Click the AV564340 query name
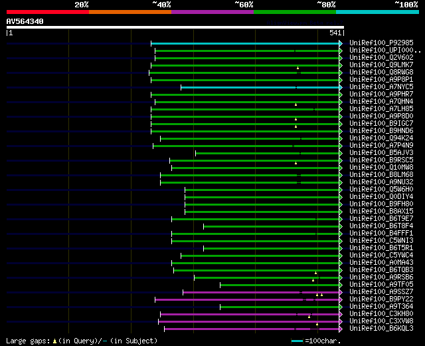425x346 pixels. tap(25, 21)
